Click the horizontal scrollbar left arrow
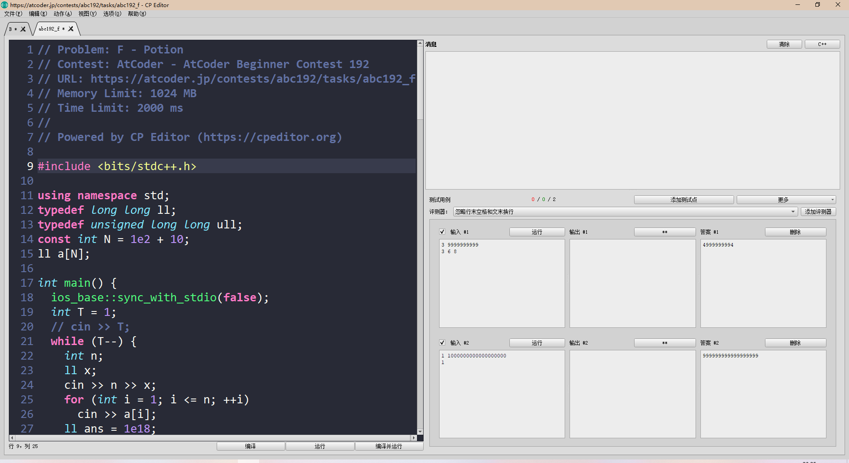849x463 pixels. 12,438
